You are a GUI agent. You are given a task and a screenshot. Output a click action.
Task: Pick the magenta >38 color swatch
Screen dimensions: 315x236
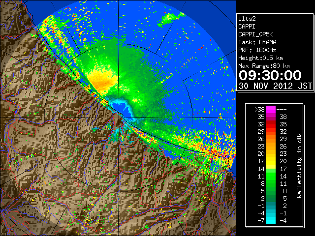point(271,110)
